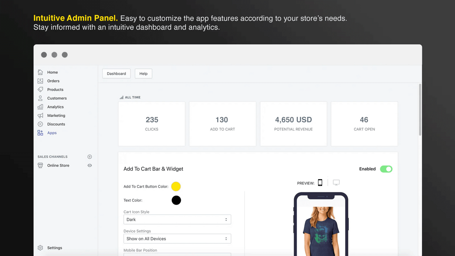Open the Apps section
The image size is (455, 256).
(x=52, y=133)
